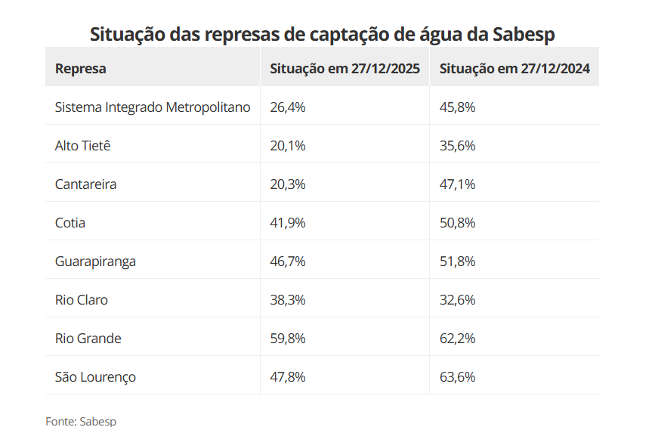Click the table title about Sabesp reservoirs
652x427 pixels.
[x=322, y=34]
